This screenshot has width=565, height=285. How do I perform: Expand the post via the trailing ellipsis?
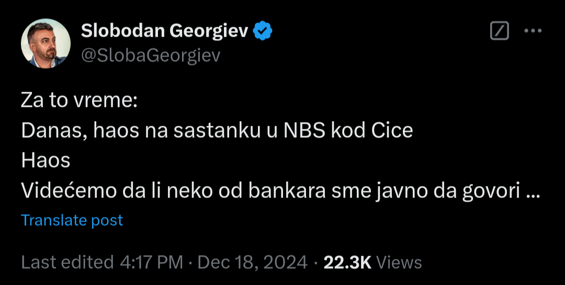(x=532, y=192)
